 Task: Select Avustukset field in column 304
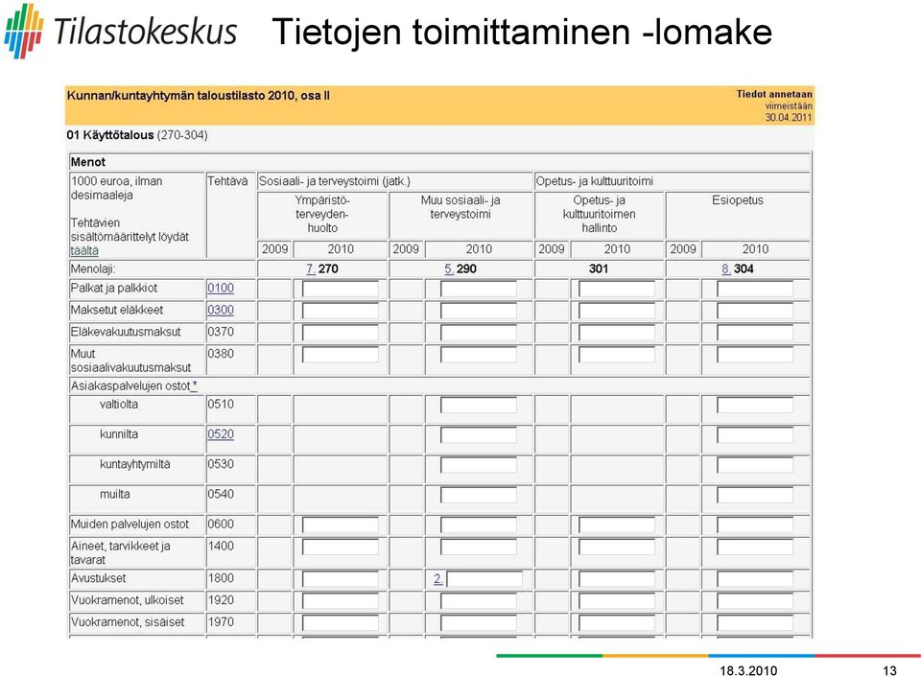[755, 579]
